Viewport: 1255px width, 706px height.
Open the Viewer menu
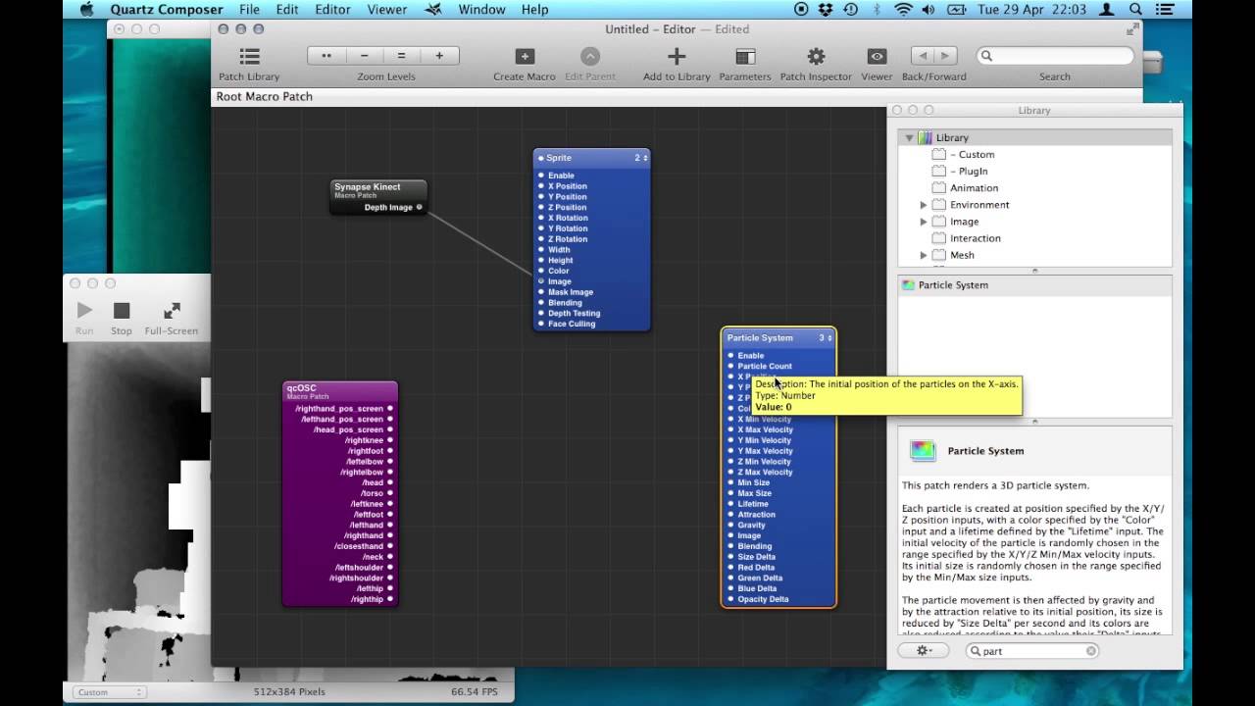pyautogui.click(x=387, y=9)
